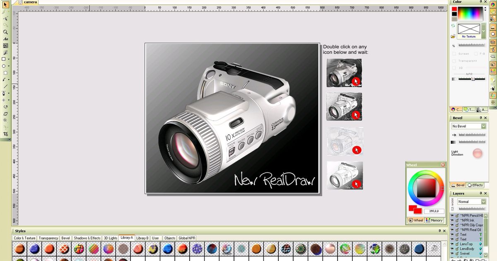Pin the Layers panel
The height and width of the screenshot is (261, 497).
click(x=481, y=193)
